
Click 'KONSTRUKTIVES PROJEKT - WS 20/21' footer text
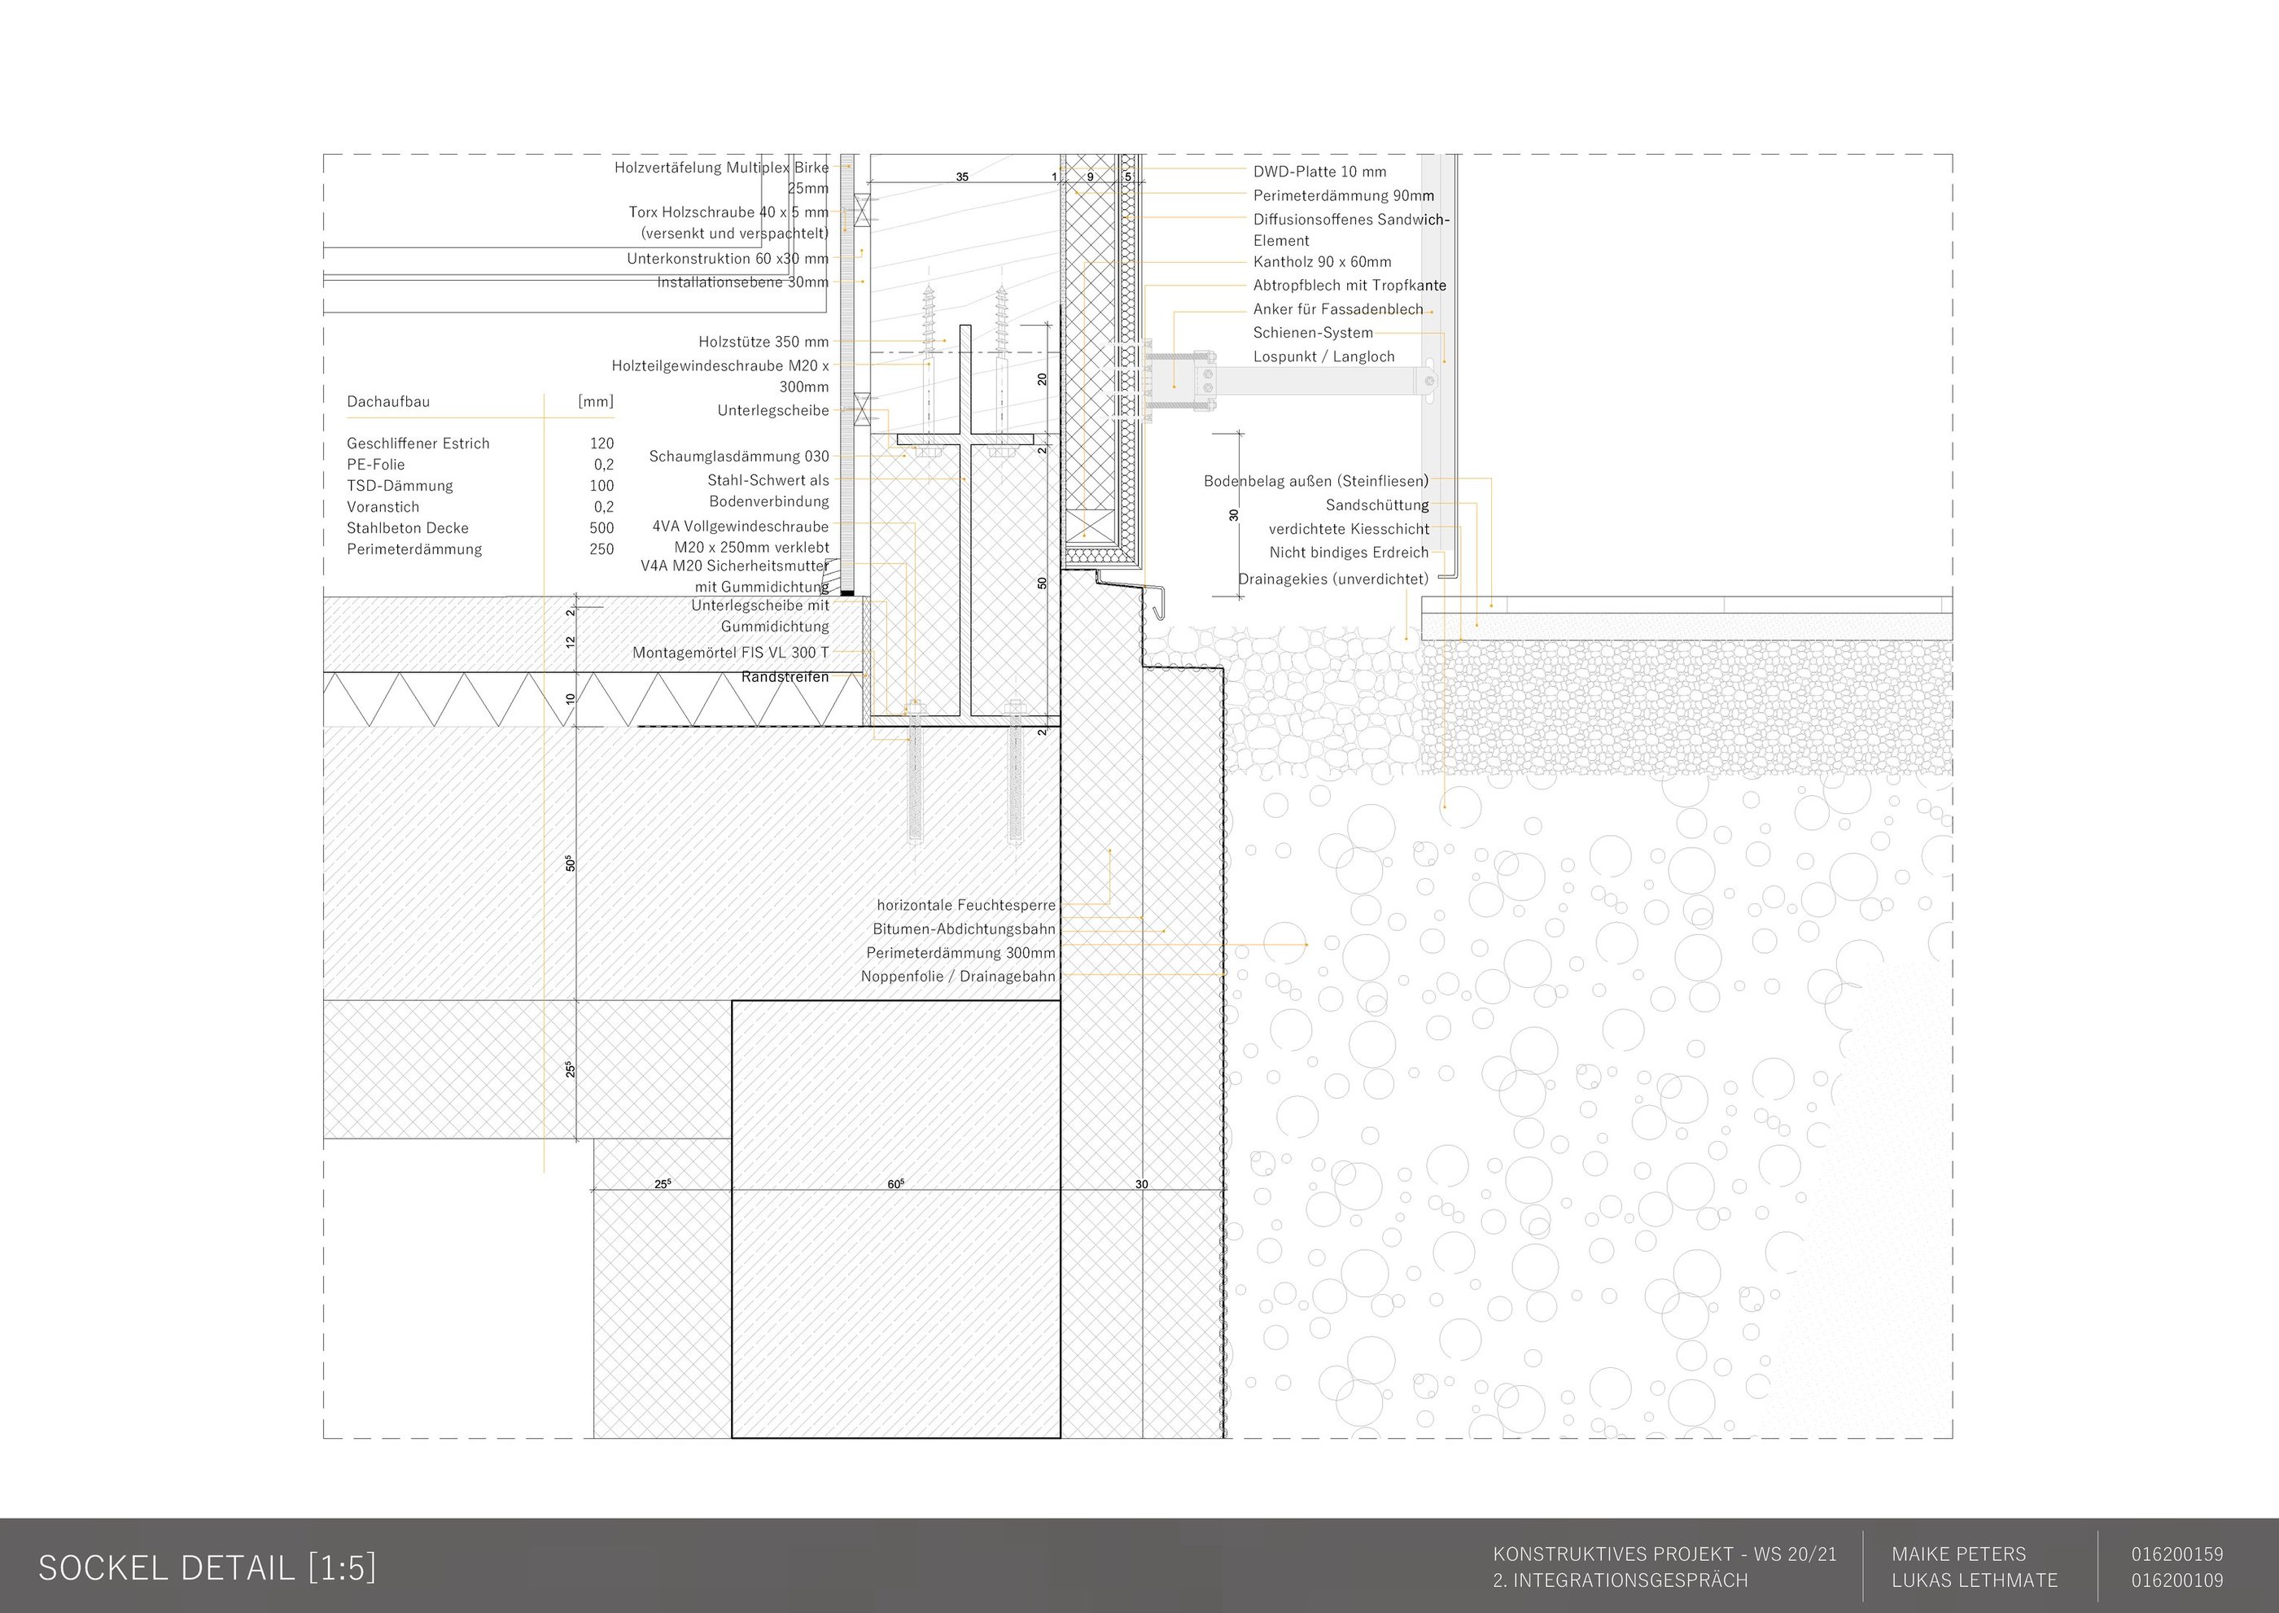[x=1664, y=1554]
